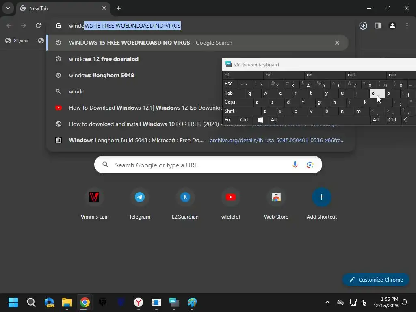The width and height of the screenshot is (416, 312).
Task: Open Vimm's Lair shortcut
Action: click(x=94, y=204)
